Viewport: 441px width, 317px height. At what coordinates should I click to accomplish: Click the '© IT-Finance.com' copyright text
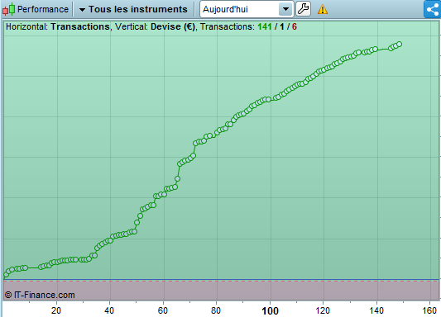40,295
